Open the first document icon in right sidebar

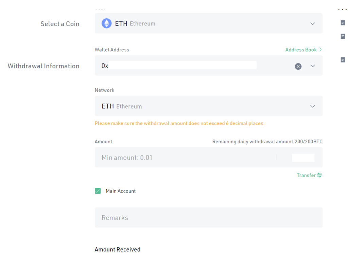tap(343, 23)
